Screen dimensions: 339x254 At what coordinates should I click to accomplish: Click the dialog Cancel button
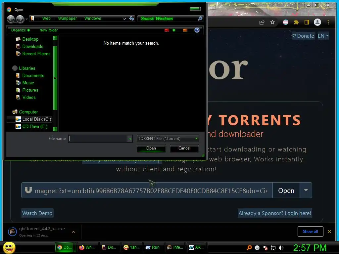(x=184, y=148)
